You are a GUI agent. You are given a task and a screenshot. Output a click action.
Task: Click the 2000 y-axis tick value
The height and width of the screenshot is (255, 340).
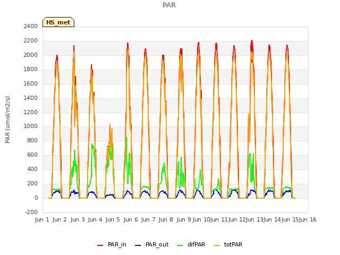pos(31,55)
